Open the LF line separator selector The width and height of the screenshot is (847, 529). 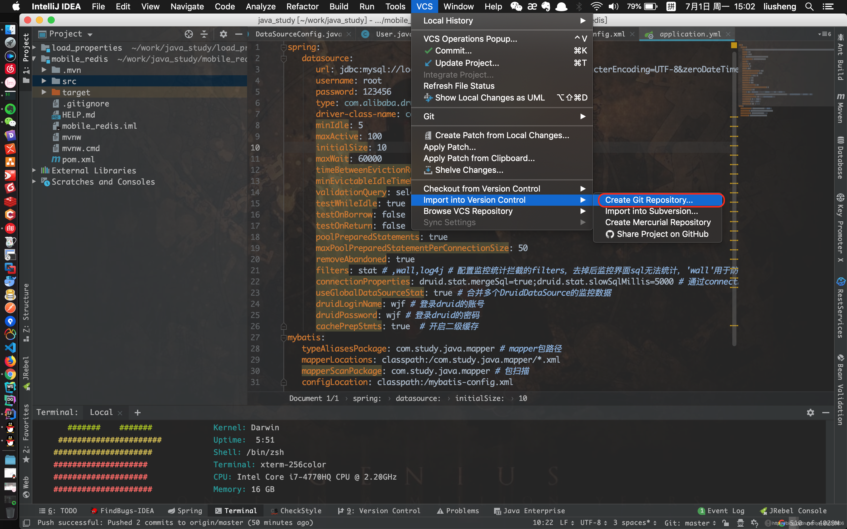click(x=567, y=523)
